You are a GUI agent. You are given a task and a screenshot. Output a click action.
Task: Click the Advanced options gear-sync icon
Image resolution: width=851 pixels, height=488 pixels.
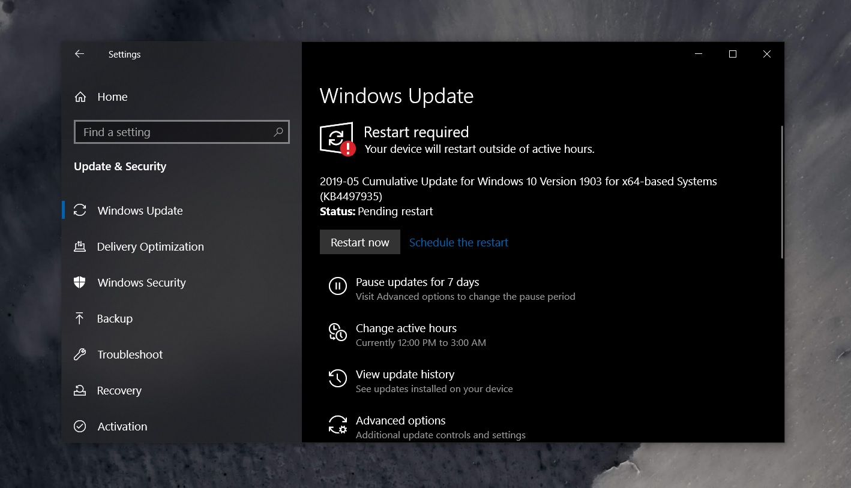coord(338,424)
